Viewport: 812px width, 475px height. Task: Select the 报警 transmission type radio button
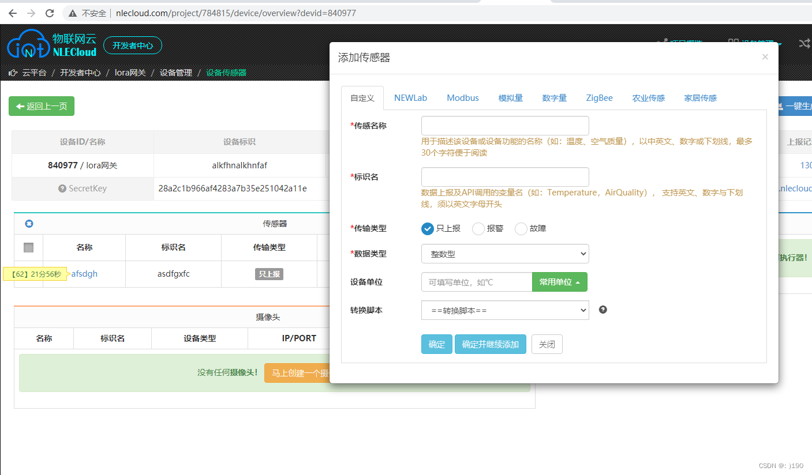click(x=478, y=229)
